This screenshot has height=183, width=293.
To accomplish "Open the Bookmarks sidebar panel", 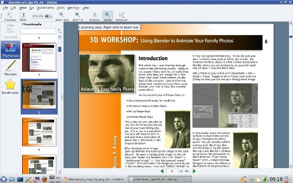I will (x=10, y=87).
